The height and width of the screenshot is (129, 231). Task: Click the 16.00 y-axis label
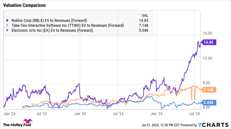tap(207, 33)
